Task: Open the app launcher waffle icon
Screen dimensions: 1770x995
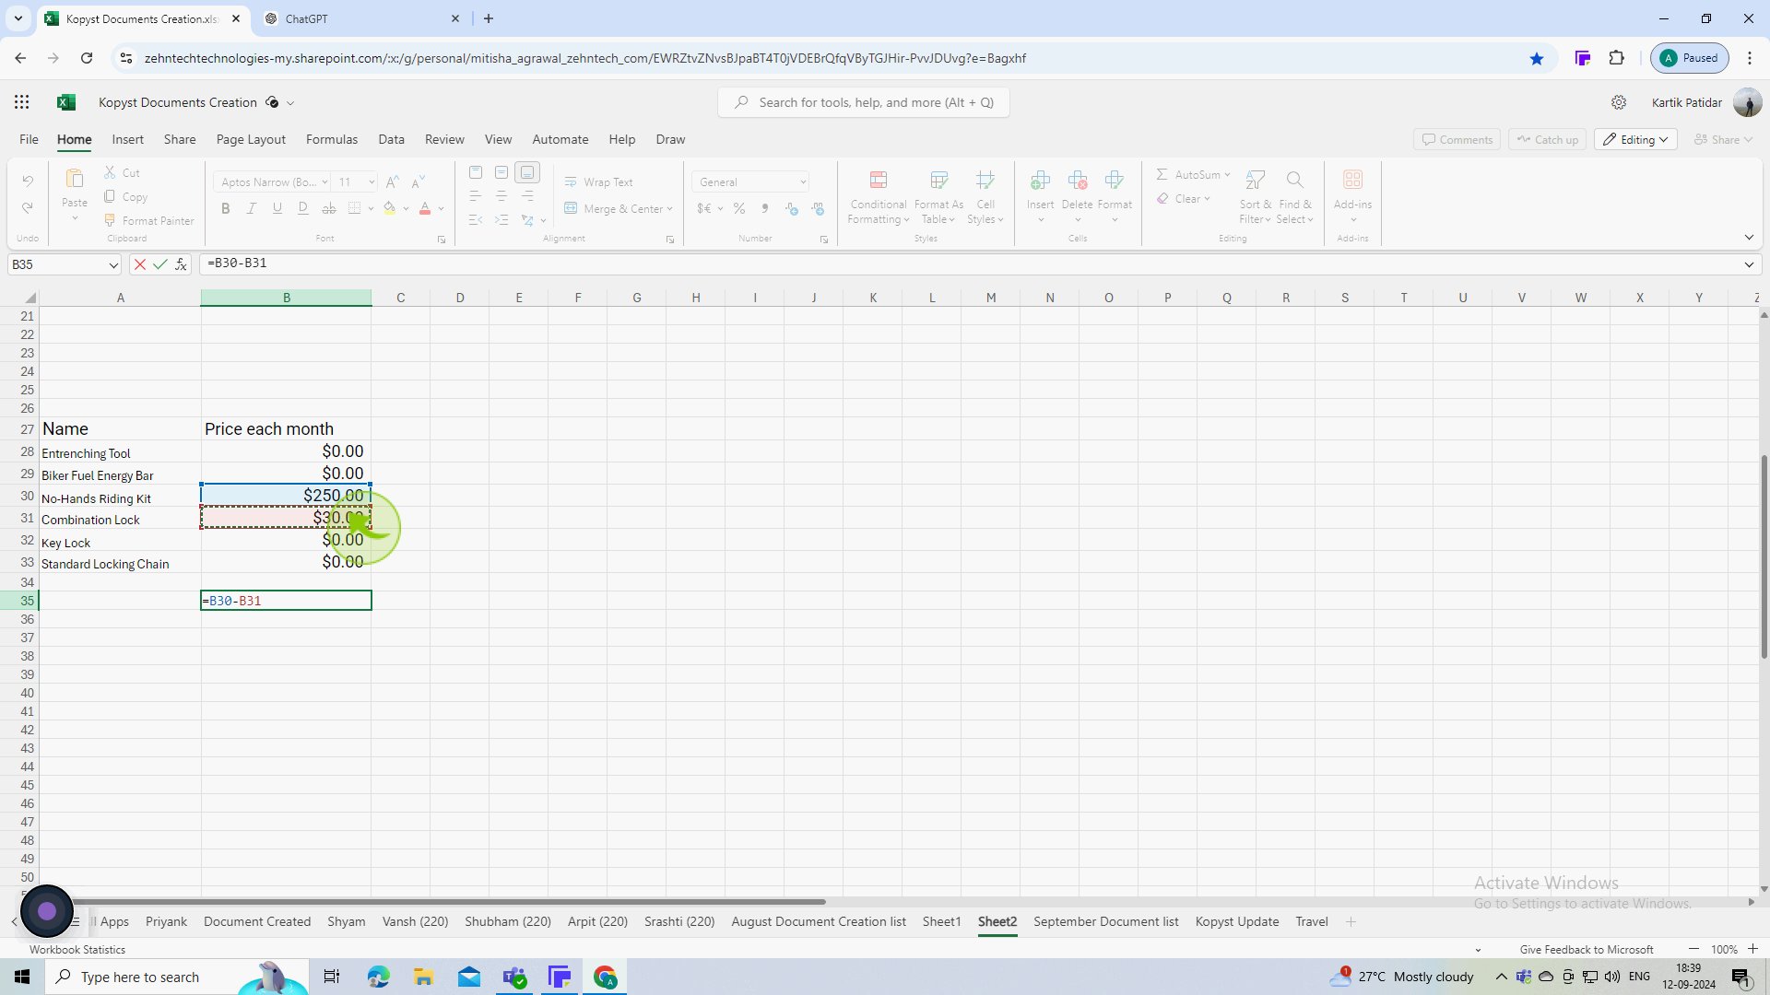Action: pos(22,102)
